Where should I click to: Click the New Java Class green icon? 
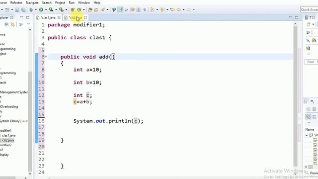(x=79, y=9)
